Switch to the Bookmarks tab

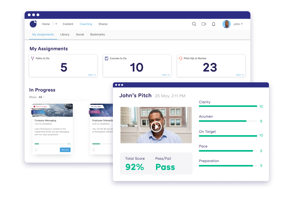(x=97, y=35)
